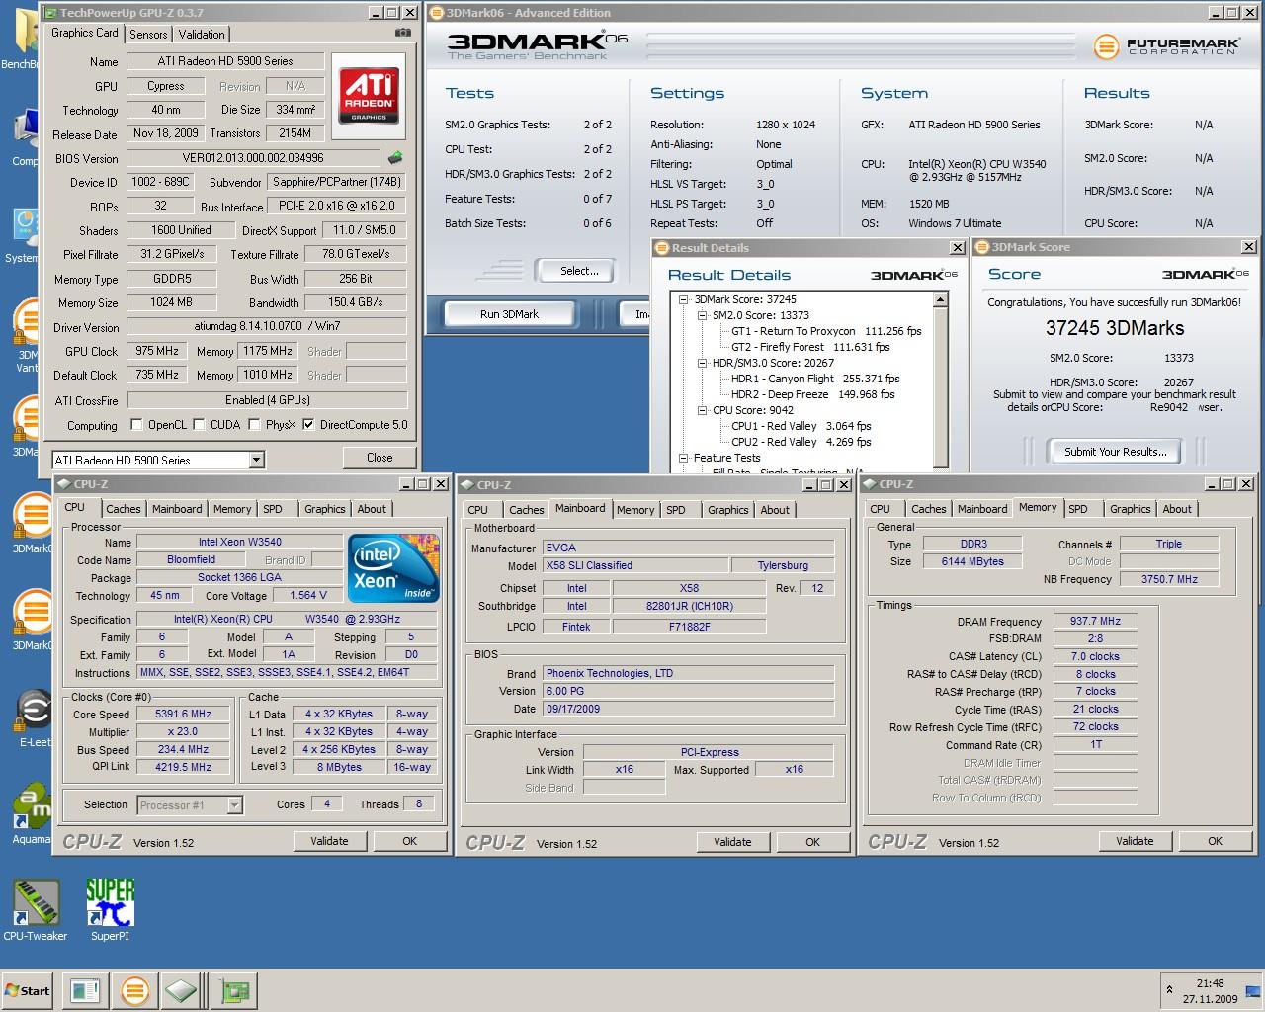This screenshot has width=1265, height=1012.
Task: Select HDR2 - Deep Freeze result row
Action: coord(812,394)
